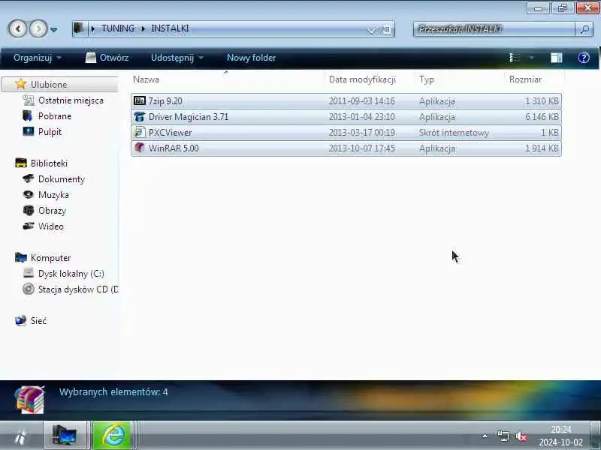This screenshot has height=450, width=601.
Task: Click the Driver Magician 3.71 file icon
Action: 139,116
